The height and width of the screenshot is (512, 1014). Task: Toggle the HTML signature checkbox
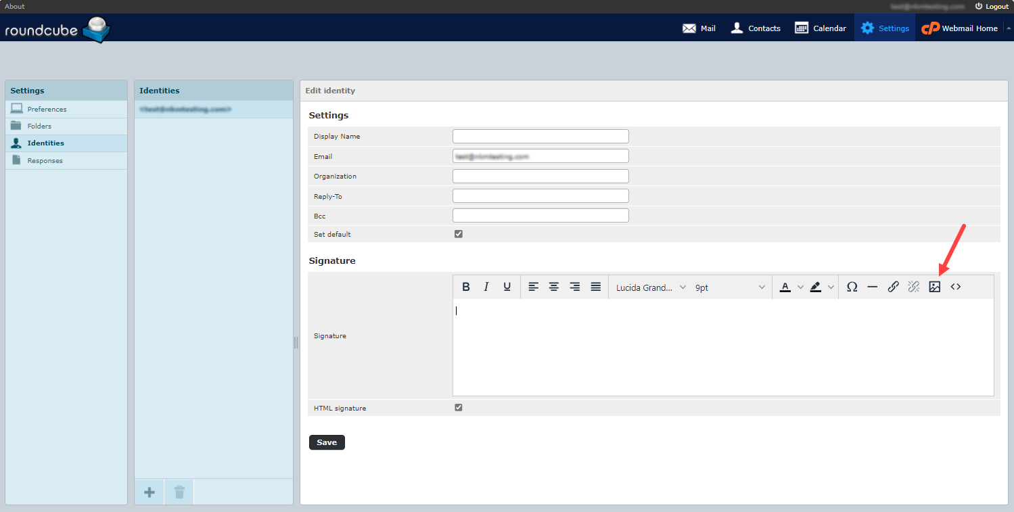coord(459,408)
